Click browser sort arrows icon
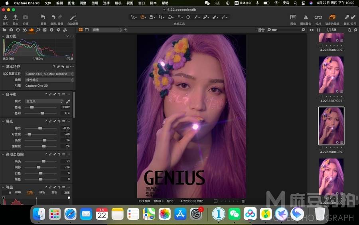The image size is (359, 225). (x=318, y=30)
